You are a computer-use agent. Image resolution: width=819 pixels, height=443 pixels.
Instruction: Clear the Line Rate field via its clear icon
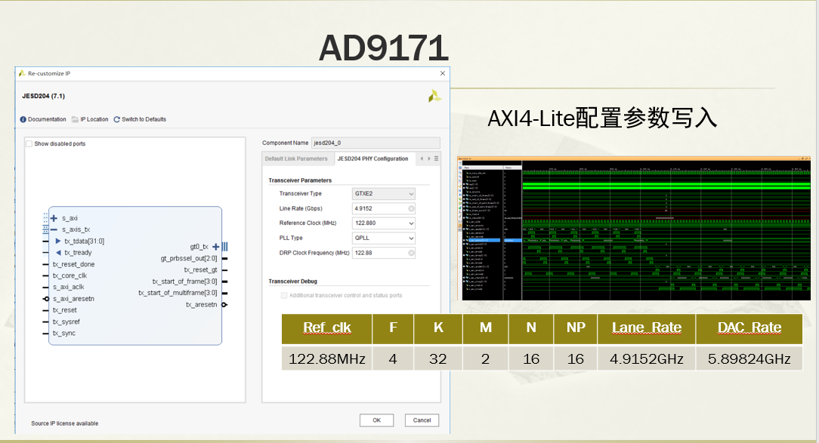click(x=409, y=208)
